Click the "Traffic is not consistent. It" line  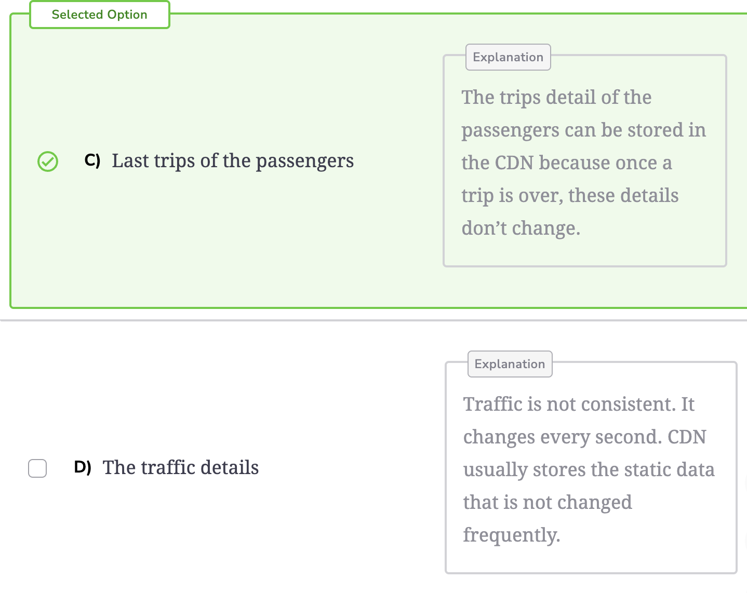(x=579, y=405)
